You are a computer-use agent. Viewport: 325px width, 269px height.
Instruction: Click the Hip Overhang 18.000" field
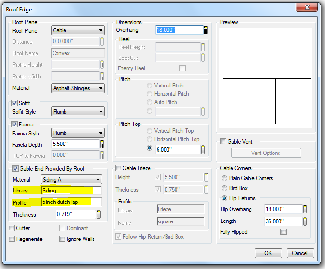click(x=283, y=209)
